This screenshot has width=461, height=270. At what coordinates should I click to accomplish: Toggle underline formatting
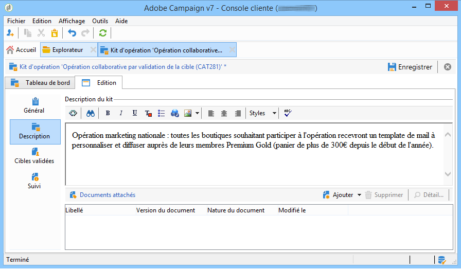pos(134,113)
